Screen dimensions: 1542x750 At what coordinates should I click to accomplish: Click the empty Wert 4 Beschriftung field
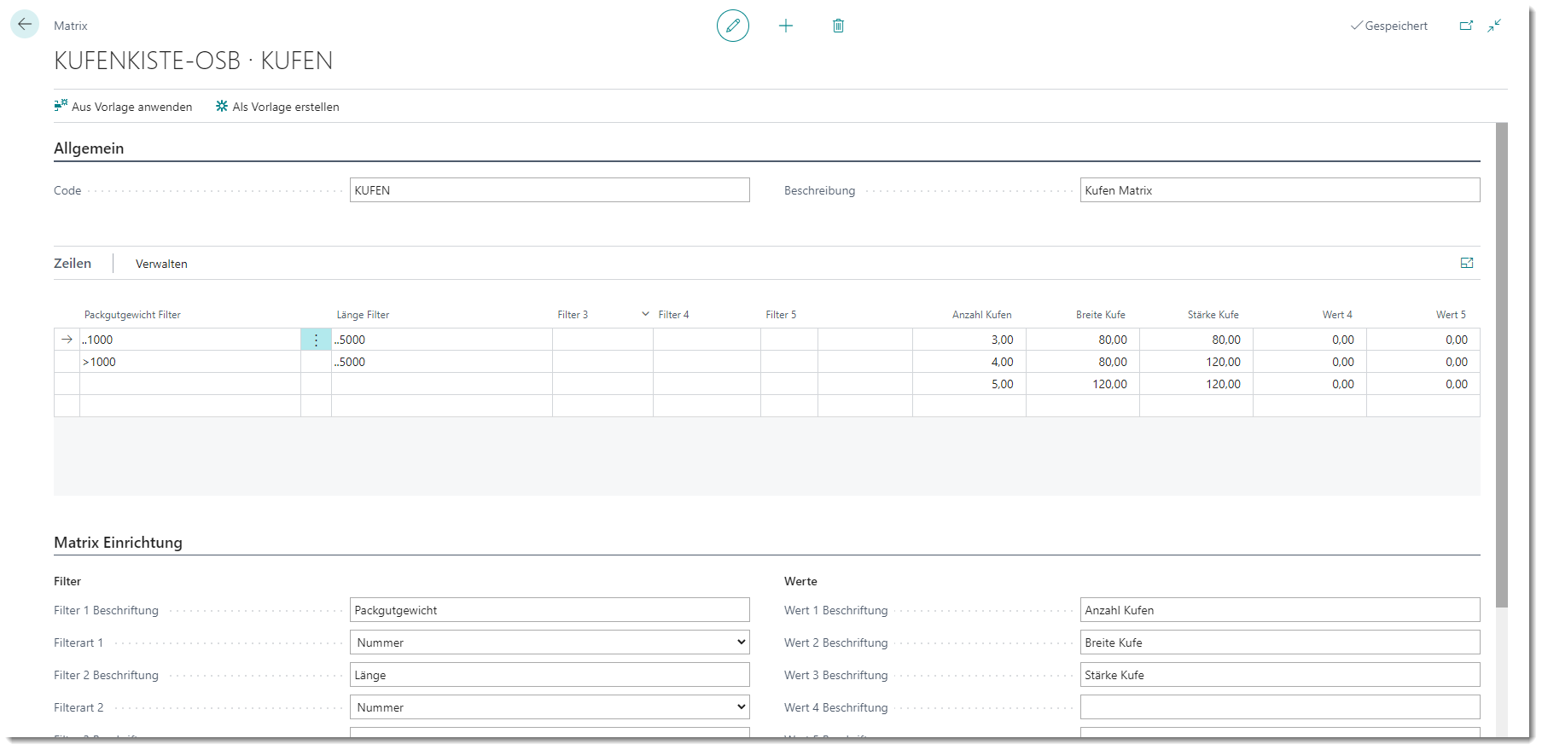coord(1280,706)
